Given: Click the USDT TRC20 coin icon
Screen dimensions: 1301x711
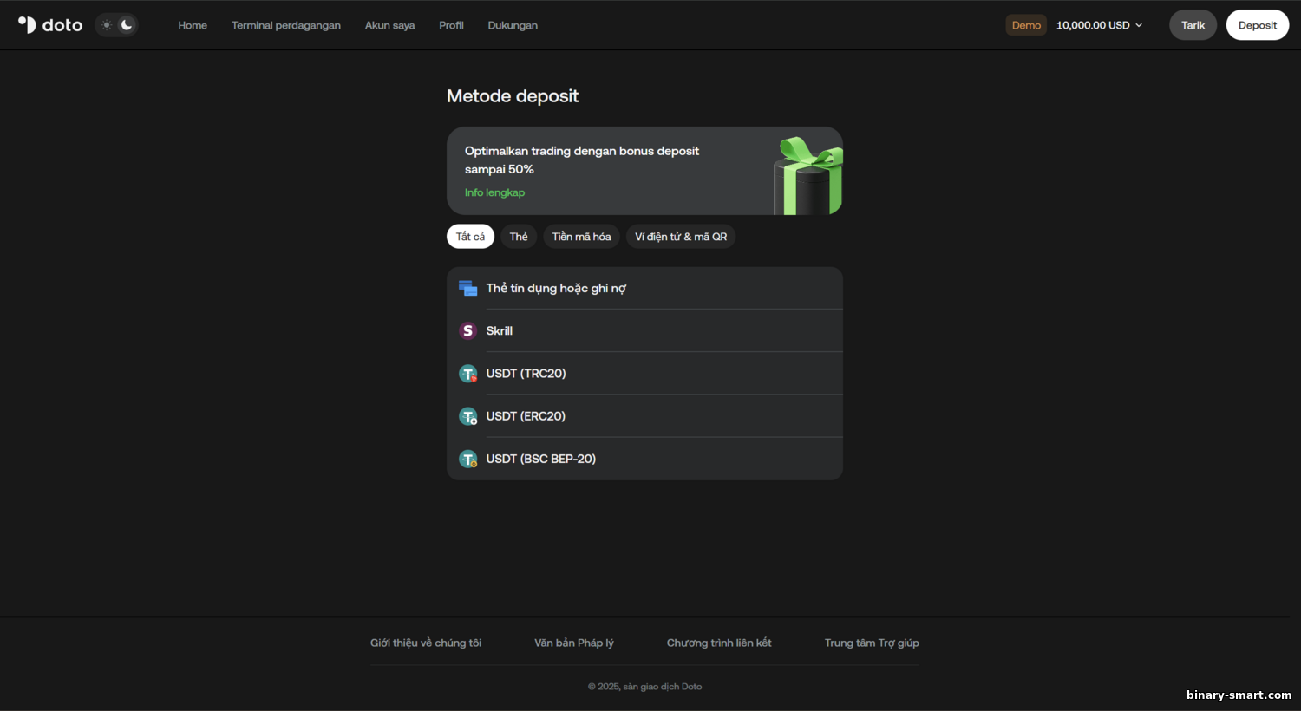Looking at the screenshot, I should (x=468, y=374).
